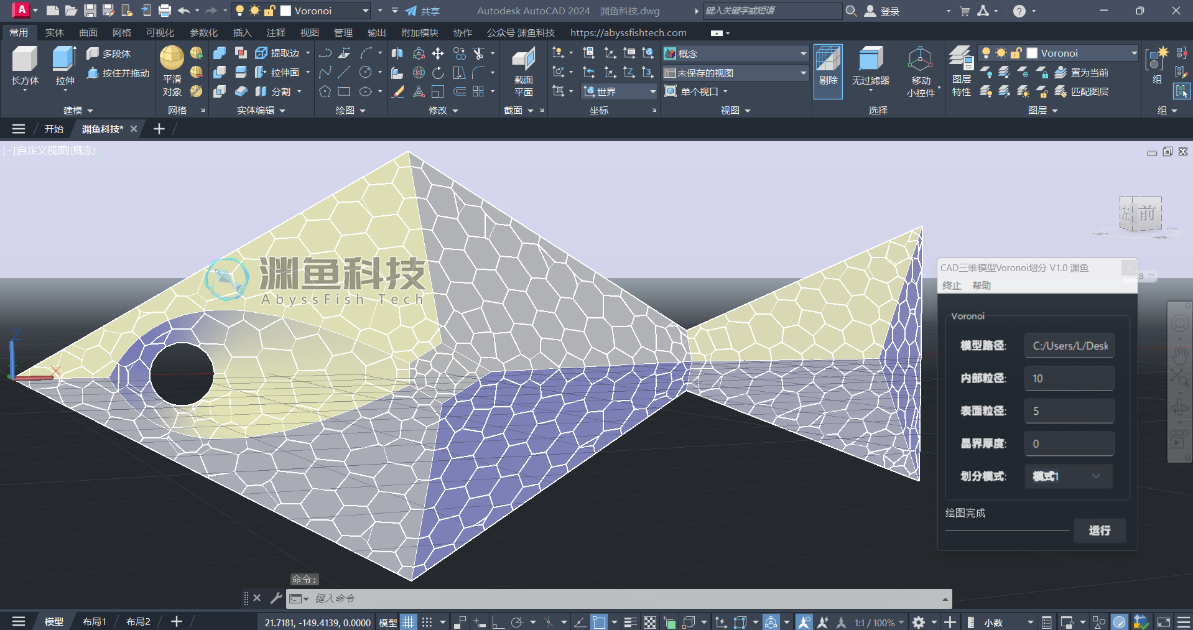Activate the 拉伸 extrude tool

point(65,66)
